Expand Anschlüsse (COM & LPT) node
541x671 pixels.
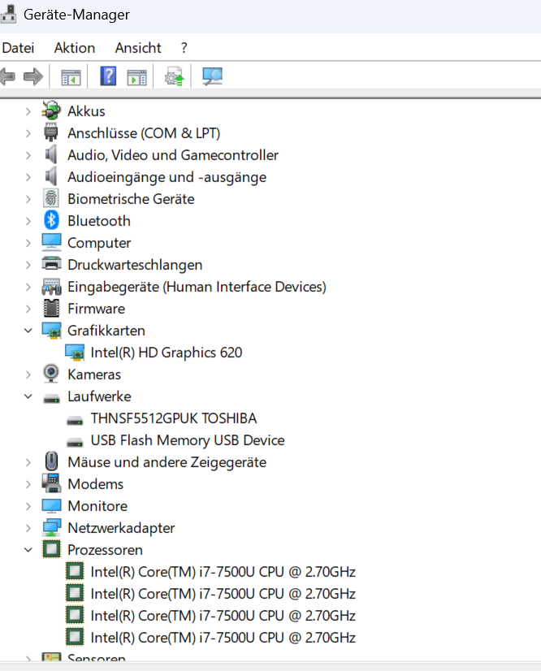28,133
